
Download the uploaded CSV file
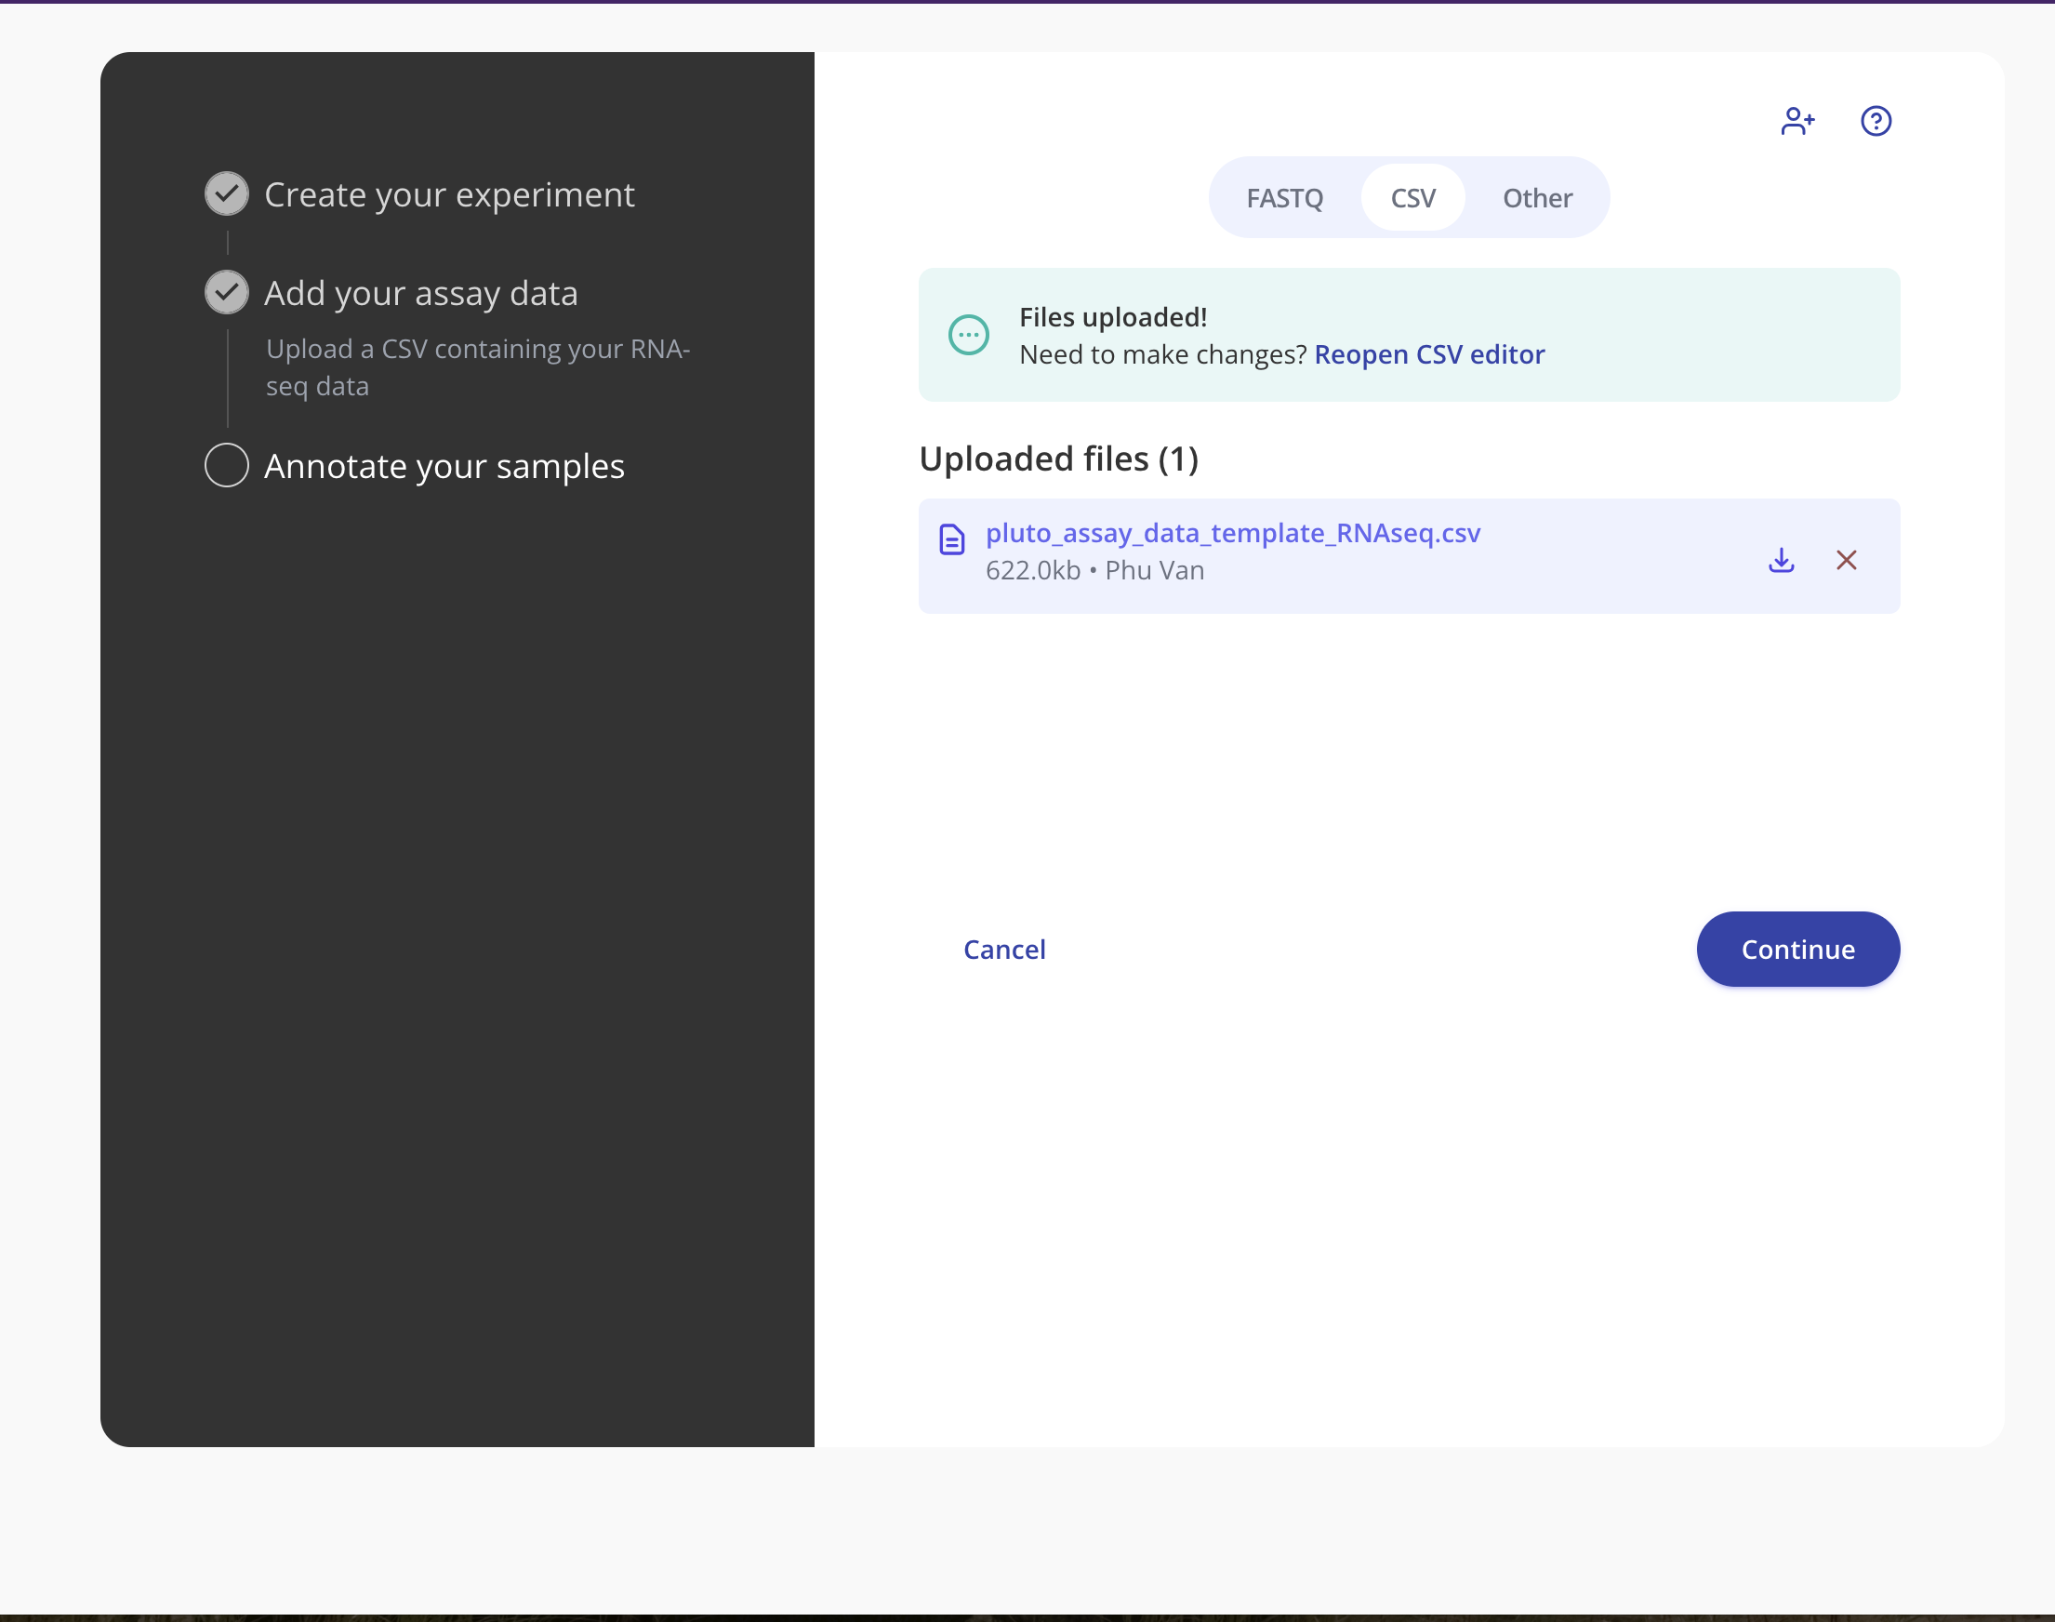[1781, 560]
